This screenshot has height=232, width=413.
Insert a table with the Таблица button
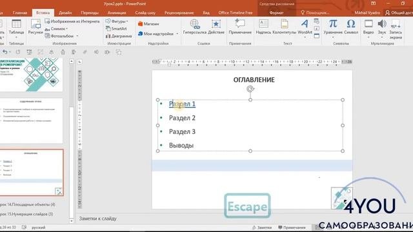[x=16, y=27]
